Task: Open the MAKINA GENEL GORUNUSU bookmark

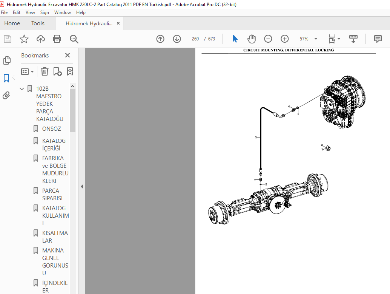Action: pos(55,262)
